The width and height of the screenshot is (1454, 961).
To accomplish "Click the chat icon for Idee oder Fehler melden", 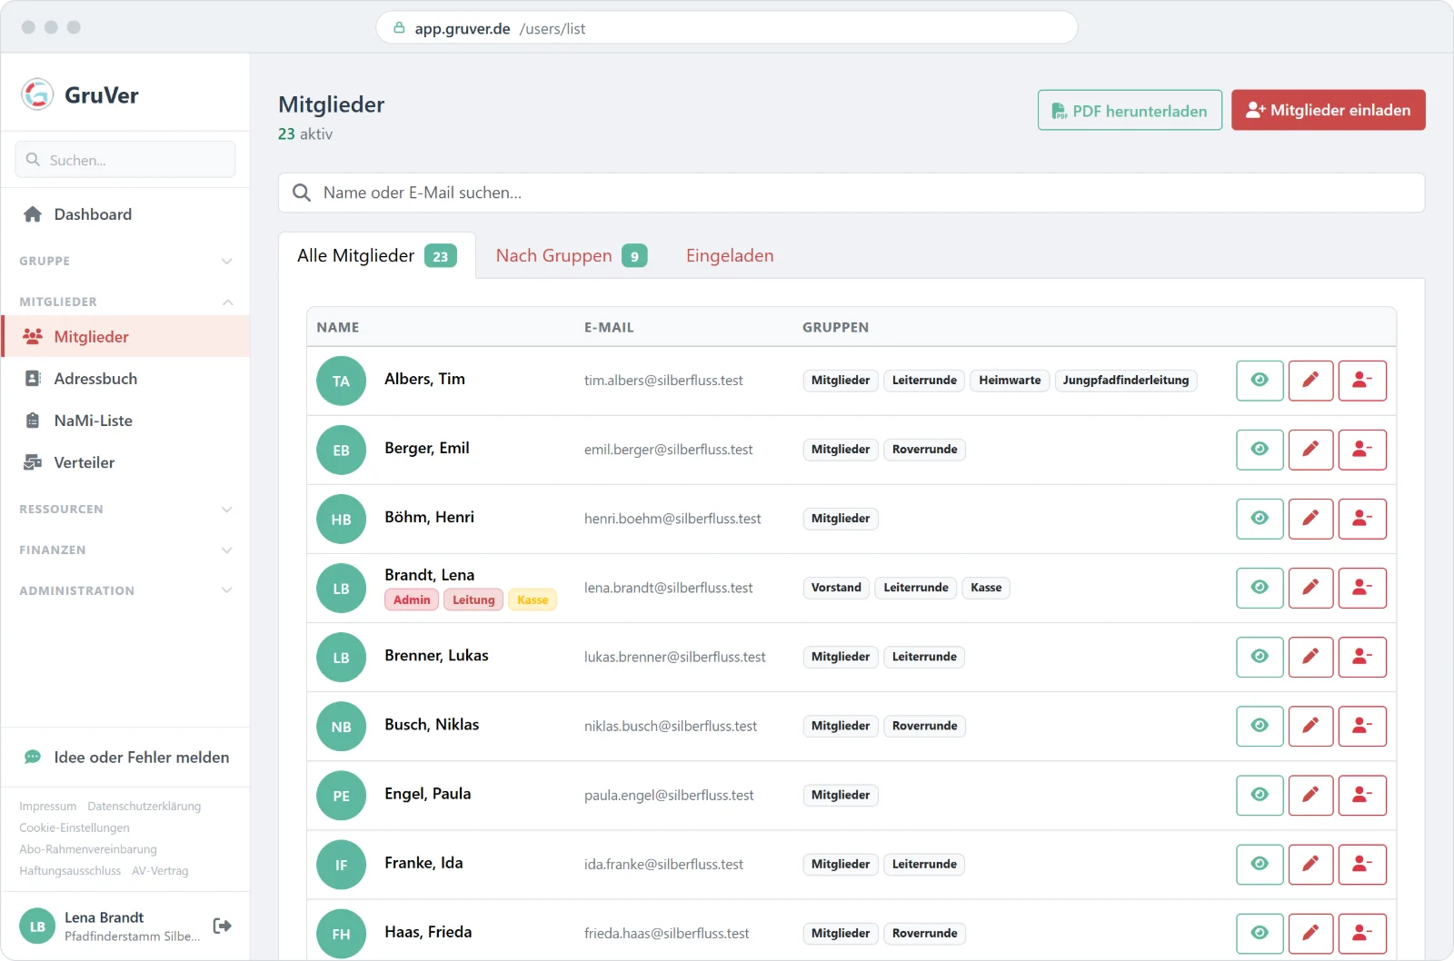I will tap(33, 757).
